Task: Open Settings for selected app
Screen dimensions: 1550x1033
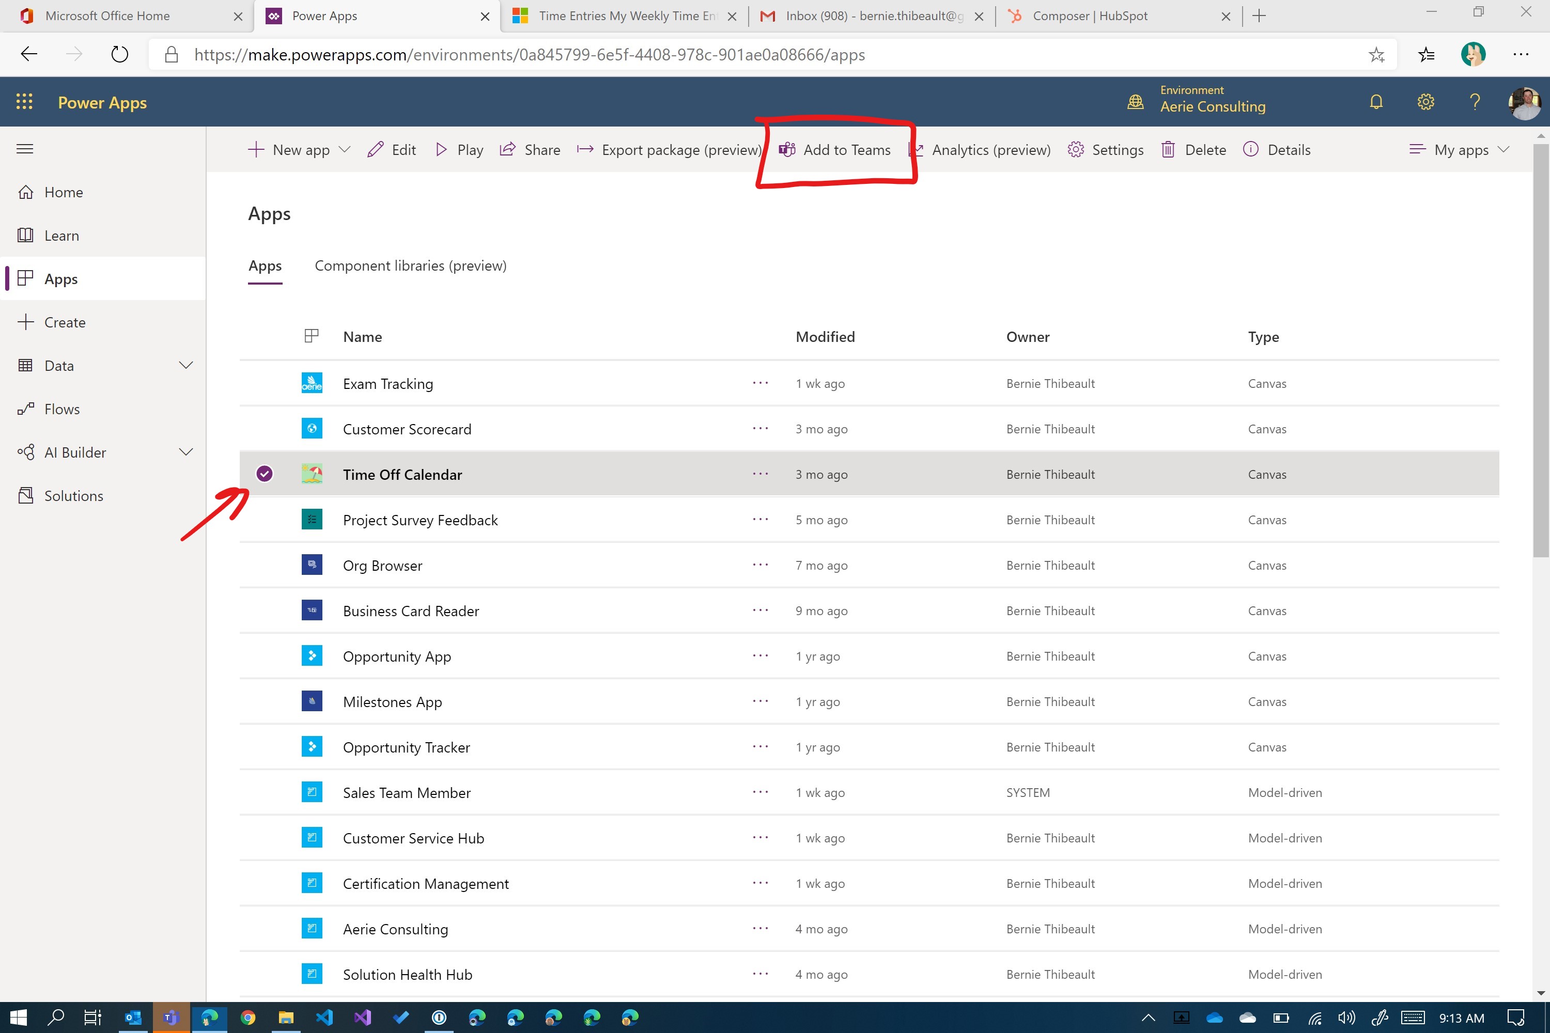Action: point(1107,149)
